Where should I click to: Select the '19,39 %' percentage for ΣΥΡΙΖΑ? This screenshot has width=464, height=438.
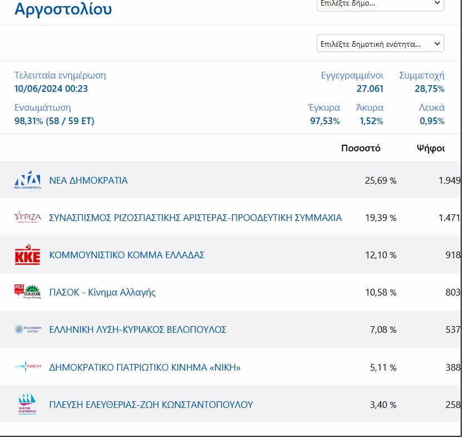coord(381,218)
